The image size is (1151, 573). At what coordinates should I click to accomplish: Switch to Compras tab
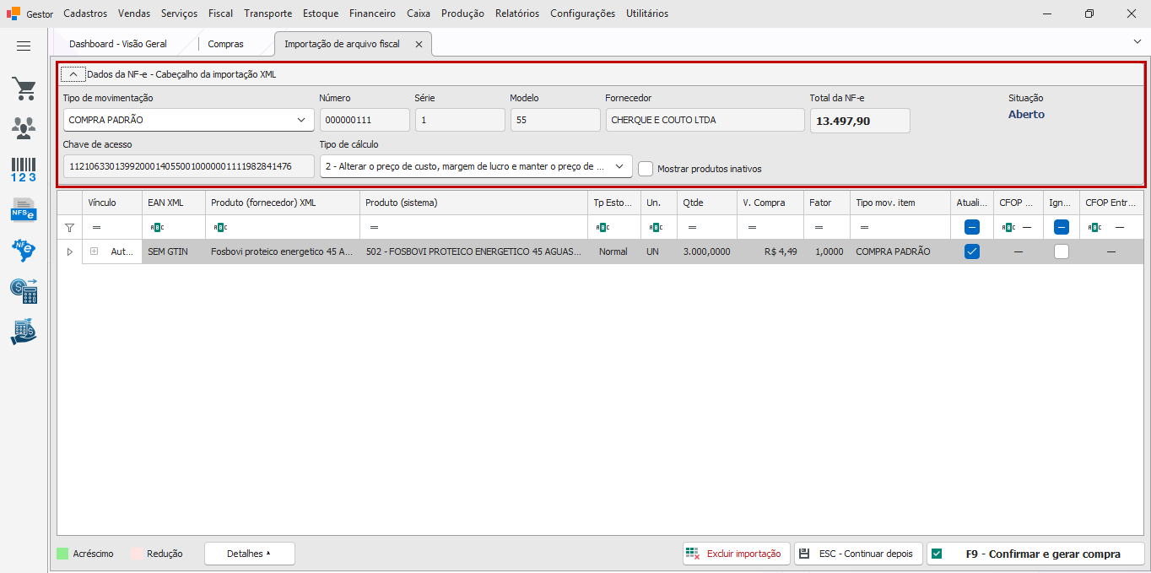click(225, 44)
